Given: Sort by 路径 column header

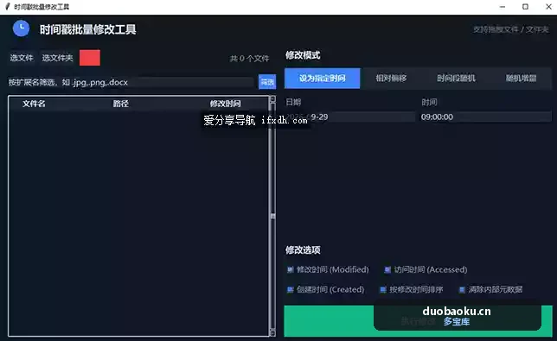Looking at the screenshot, I should coord(121,104).
